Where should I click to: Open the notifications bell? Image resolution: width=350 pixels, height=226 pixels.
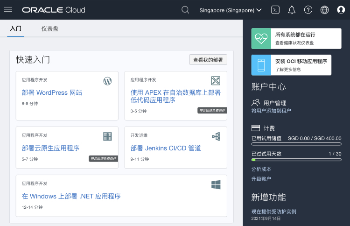point(292,10)
